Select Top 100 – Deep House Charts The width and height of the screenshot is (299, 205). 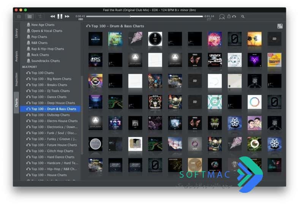[x=51, y=103]
